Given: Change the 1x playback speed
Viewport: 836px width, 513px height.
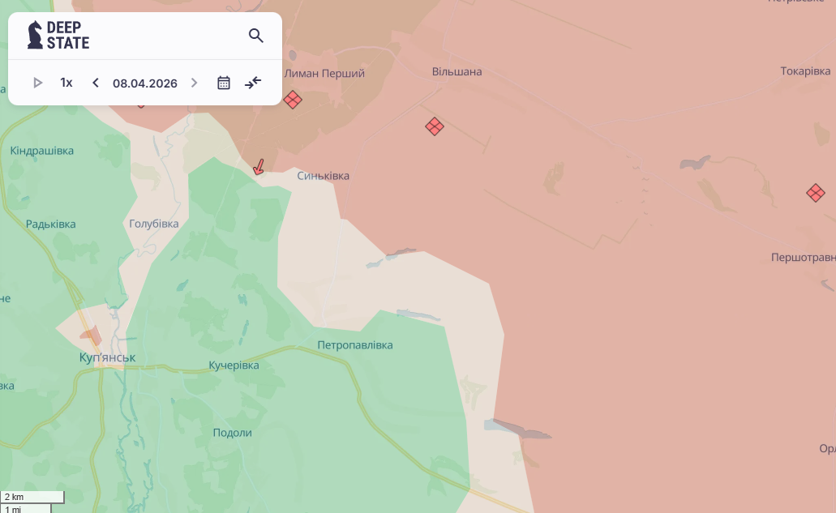Looking at the screenshot, I should tap(66, 83).
